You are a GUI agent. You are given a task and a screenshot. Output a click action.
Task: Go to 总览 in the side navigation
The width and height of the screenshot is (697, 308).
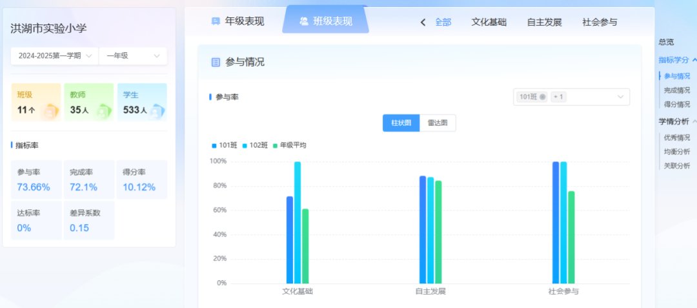[666, 42]
